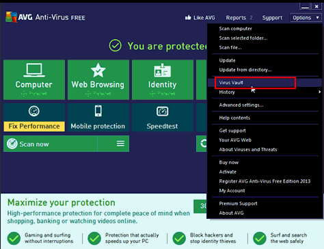324x249 pixels.
Task: Open About AVG menu item
Action: (x=231, y=213)
